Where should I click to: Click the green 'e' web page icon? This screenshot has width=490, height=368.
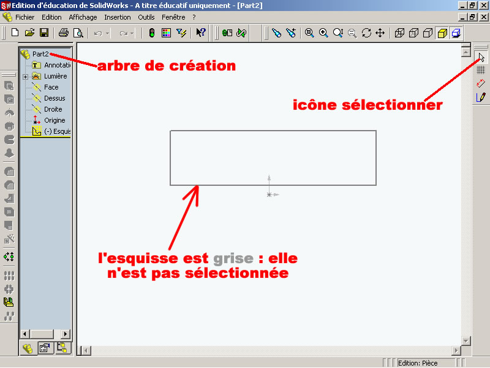(227, 33)
